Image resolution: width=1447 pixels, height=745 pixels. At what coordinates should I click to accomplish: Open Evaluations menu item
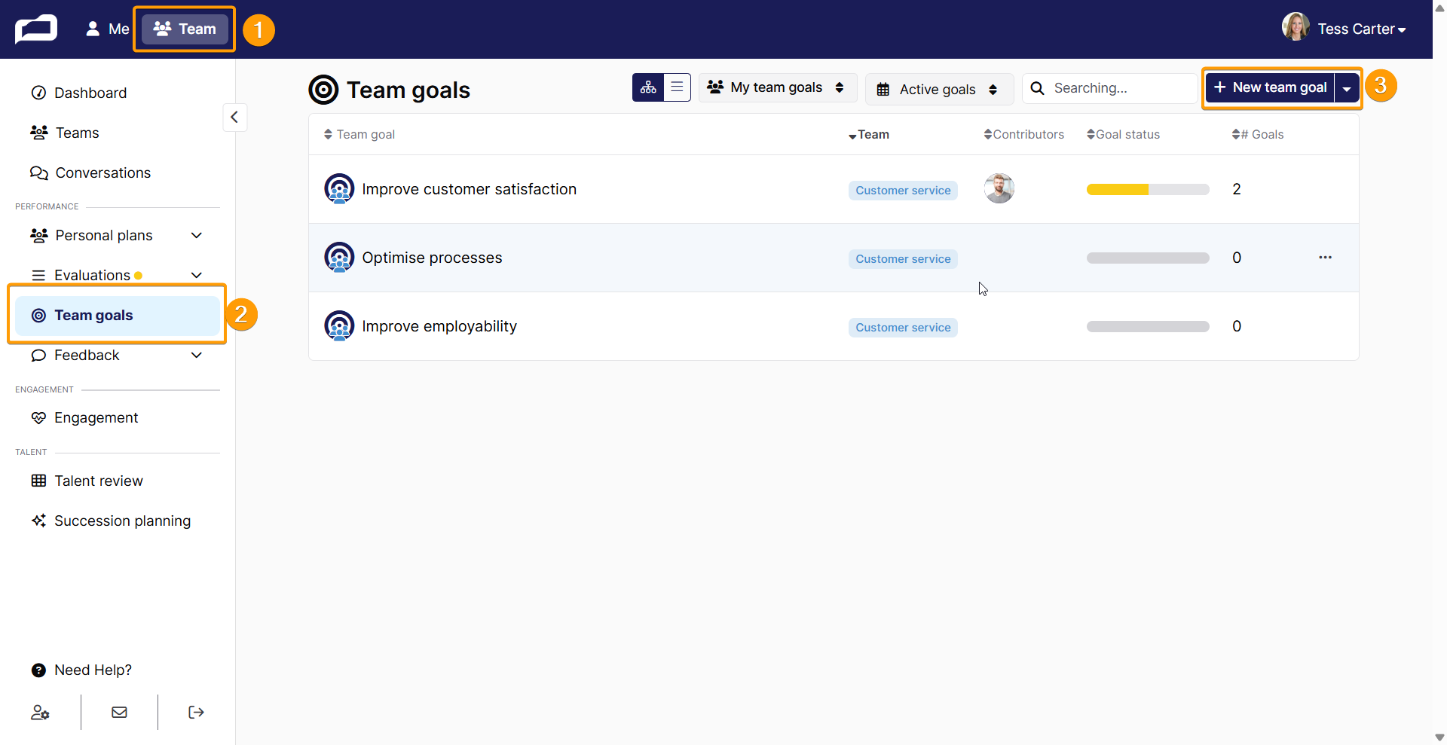tap(92, 275)
